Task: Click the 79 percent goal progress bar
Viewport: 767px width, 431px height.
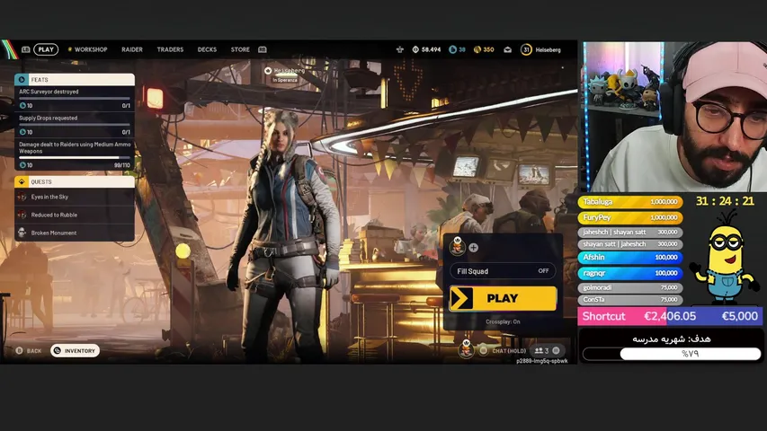Action: click(672, 354)
